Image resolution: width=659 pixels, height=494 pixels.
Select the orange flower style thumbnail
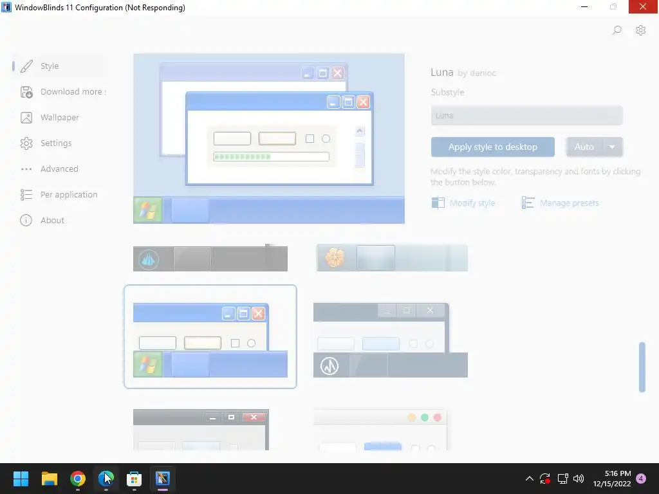(x=392, y=258)
